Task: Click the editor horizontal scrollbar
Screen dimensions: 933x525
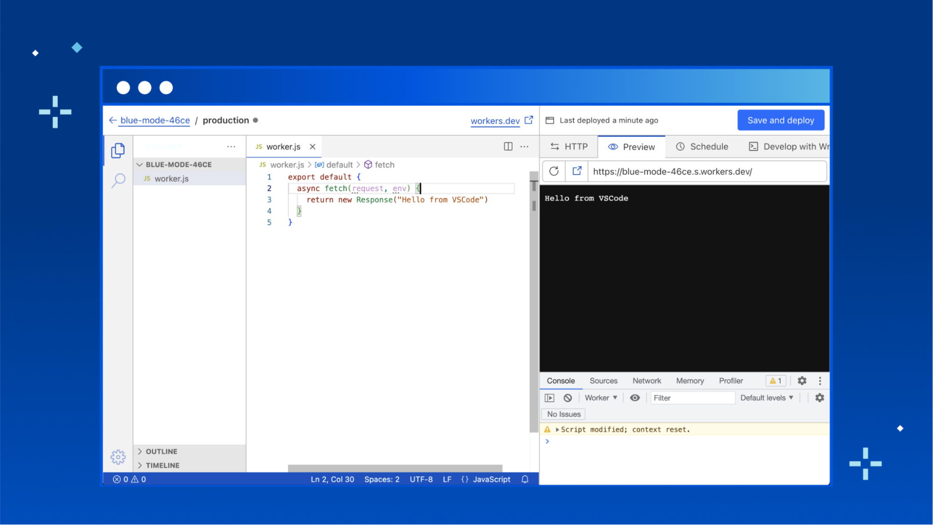Action: 395,468
